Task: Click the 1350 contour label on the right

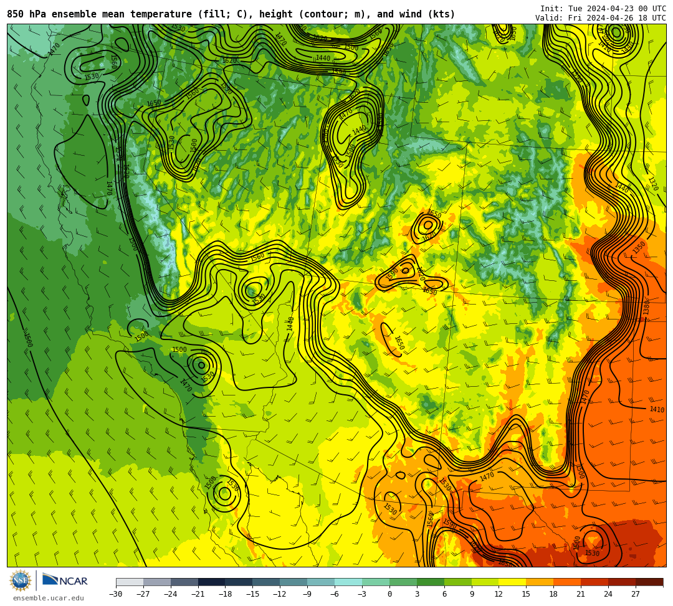Action: (639, 247)
